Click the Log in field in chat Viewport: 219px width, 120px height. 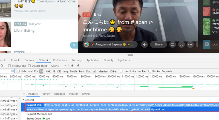point(215,44)
